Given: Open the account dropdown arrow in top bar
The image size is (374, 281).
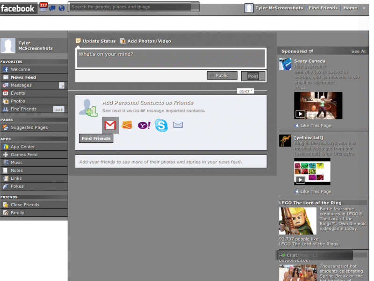Looking at the screenshot, I should tap(364, 8).
